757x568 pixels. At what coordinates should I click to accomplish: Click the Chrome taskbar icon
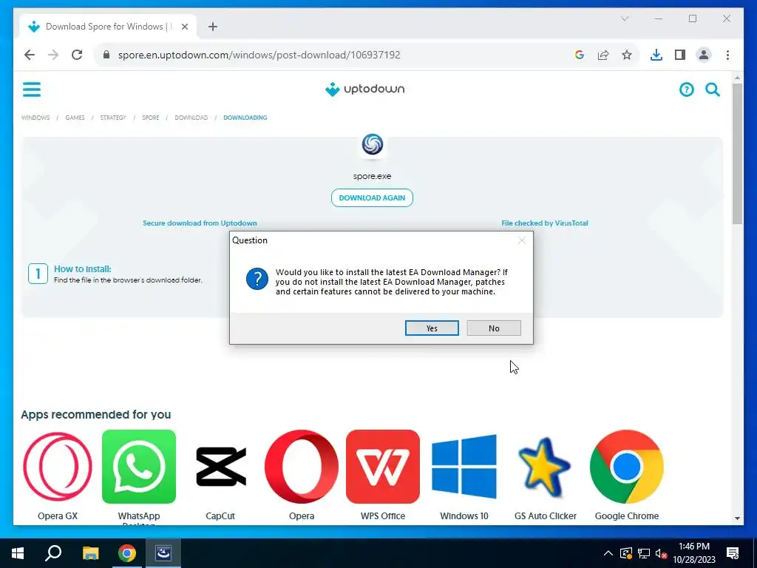[127, 553]
